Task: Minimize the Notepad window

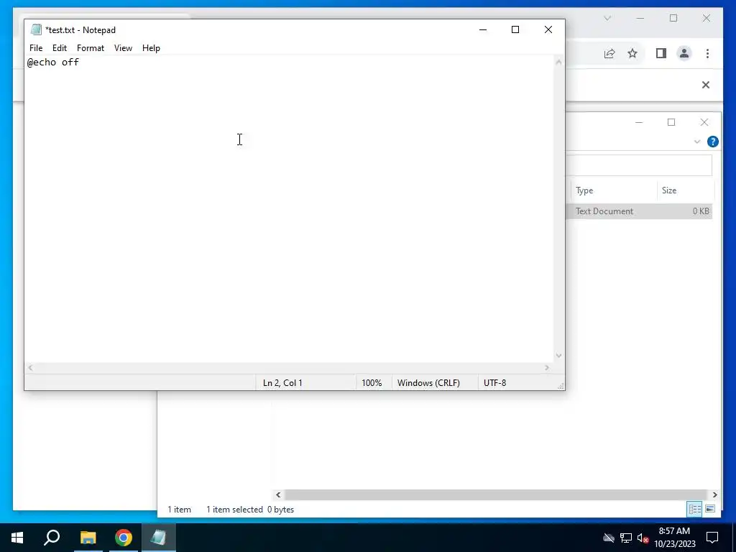Action: point(483,29)
